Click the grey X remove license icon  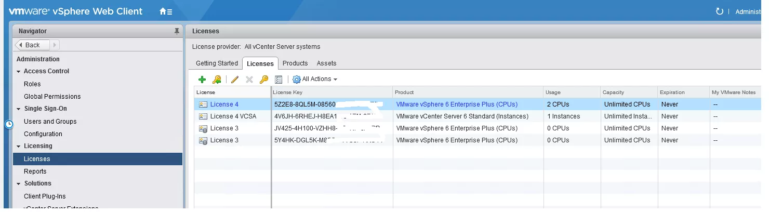249,79
